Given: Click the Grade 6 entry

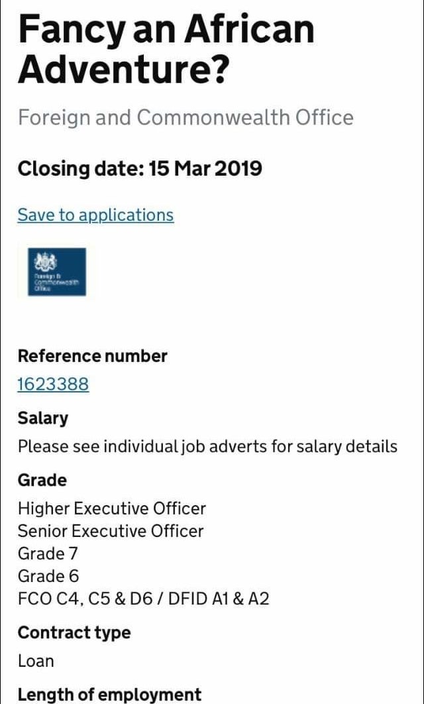Looking at the screenshot, I should coord(48,576).
